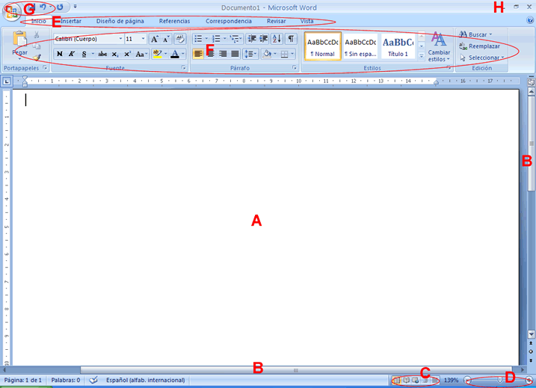The height and width of the screenshot is (388, 536).
Task: Open the numbering list dropdown arrow
Action: point(224,39)
